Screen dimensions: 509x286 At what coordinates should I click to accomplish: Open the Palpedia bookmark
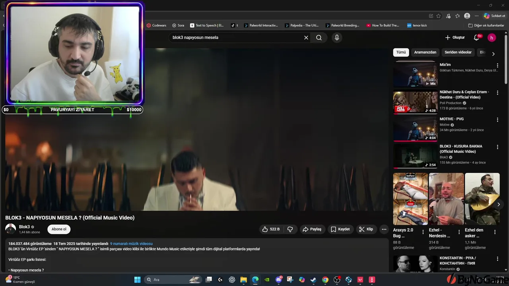pyautogui.click(x=302, y=25)
